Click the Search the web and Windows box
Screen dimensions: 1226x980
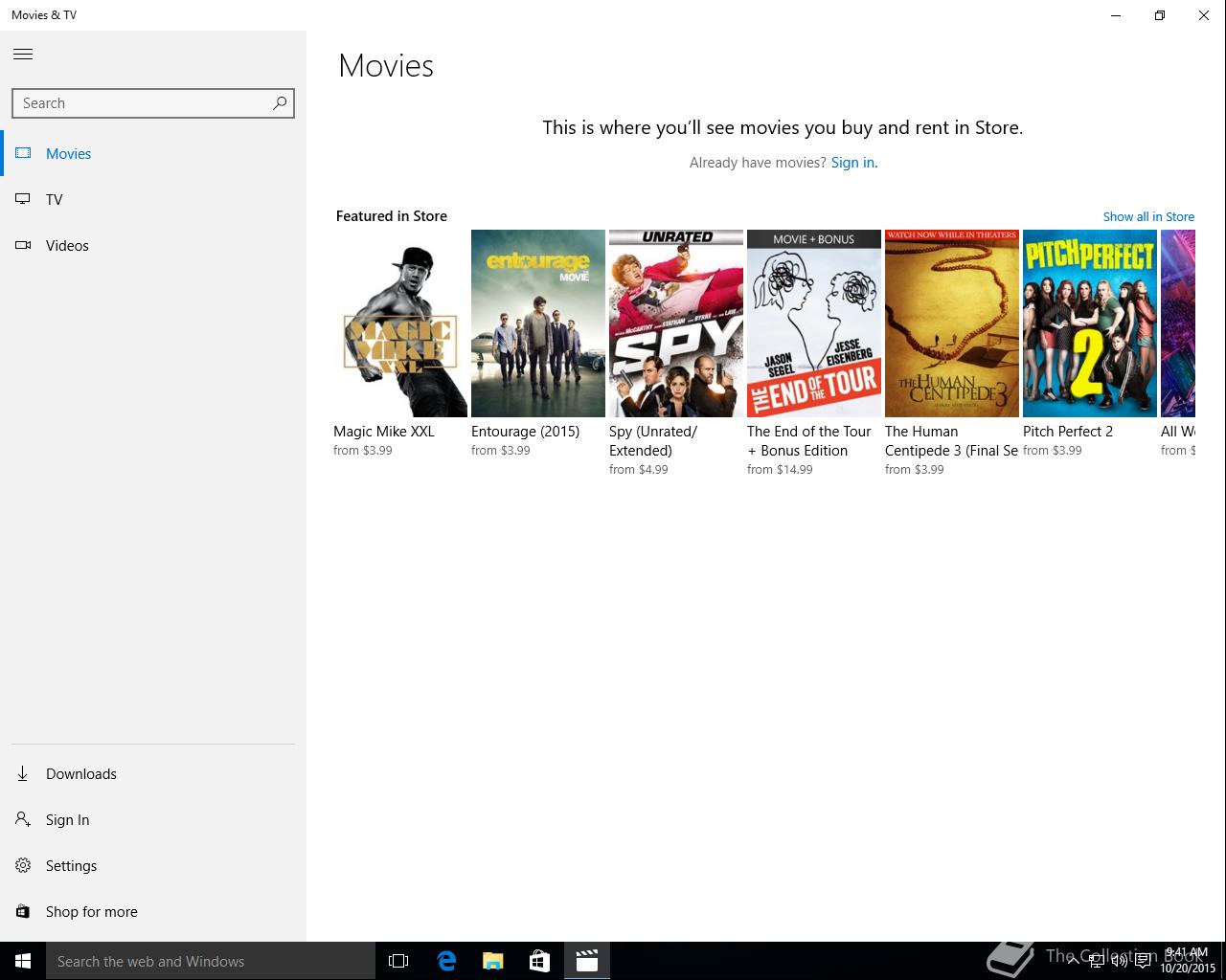pos(211,961)
